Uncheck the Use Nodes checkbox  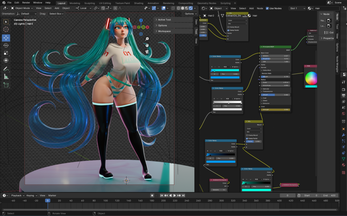click(267, 8)
